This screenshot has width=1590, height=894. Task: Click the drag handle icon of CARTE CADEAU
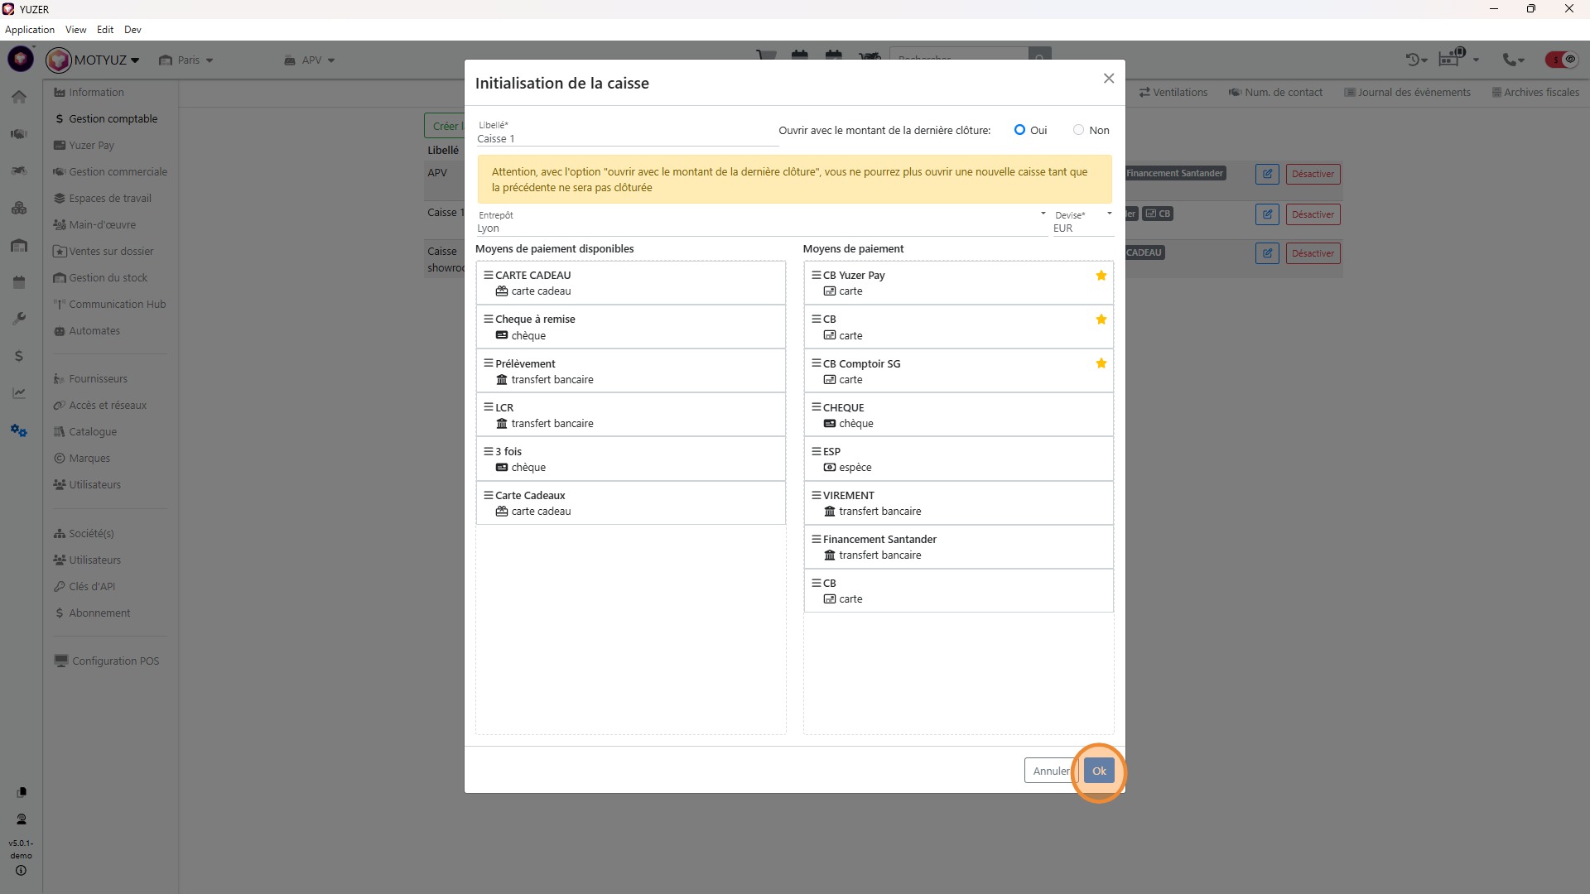[488, 275]
